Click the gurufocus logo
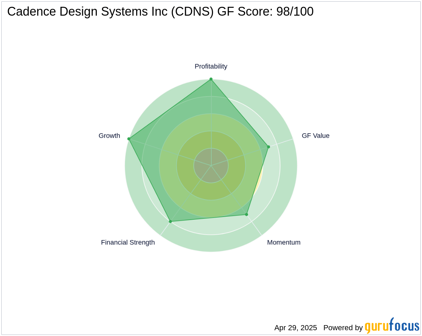 [392, 326]
